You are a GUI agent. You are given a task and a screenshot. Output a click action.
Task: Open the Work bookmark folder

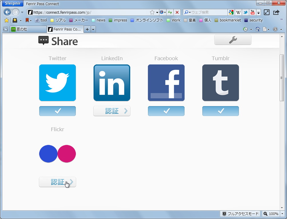pyautogui.click(x=173, y=20)
